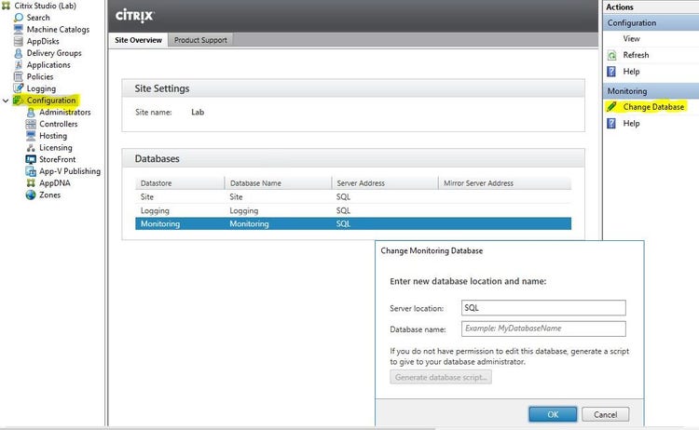Viewport: 699px width, 430px height.
Task: Click the Generate database script button
Action: (441, 377)
